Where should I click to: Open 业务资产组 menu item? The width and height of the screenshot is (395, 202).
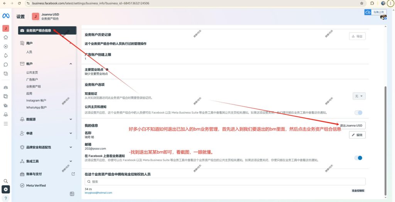point(34,86)
